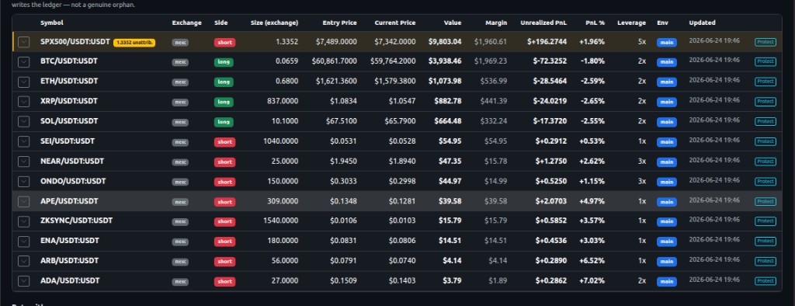The height and width of the screenshot is (306, 795).
Task: Sort by the Entry Price column header
Action: 340,23
